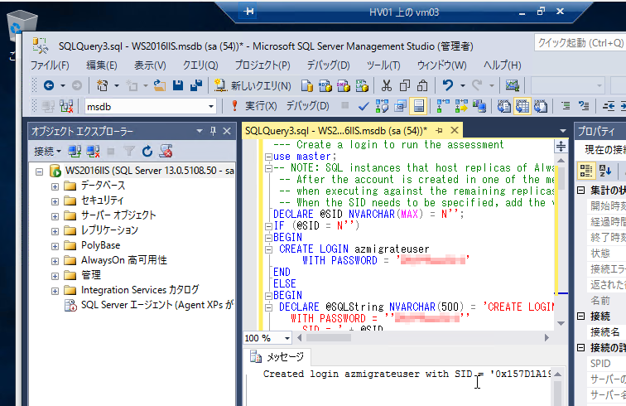Open the ヘルプ(H) menu
Viewport: 626px width, 406px height.
point(503,65)
